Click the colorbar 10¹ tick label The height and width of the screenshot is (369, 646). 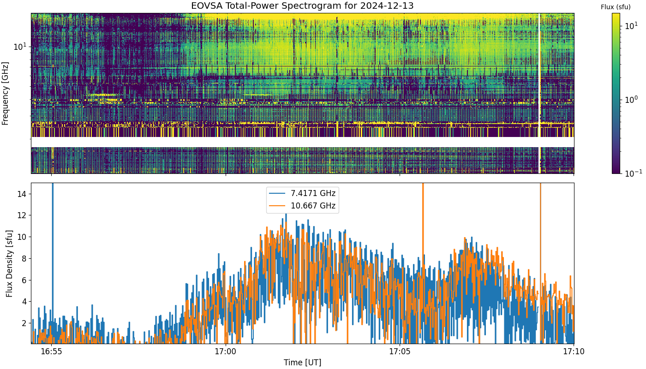pos(630,26)
